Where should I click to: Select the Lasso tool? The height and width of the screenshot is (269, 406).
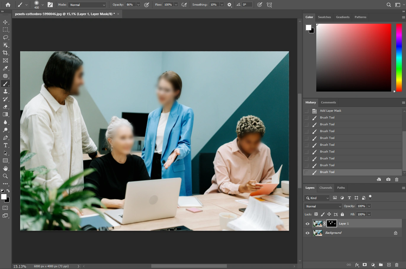coord(5,37)
